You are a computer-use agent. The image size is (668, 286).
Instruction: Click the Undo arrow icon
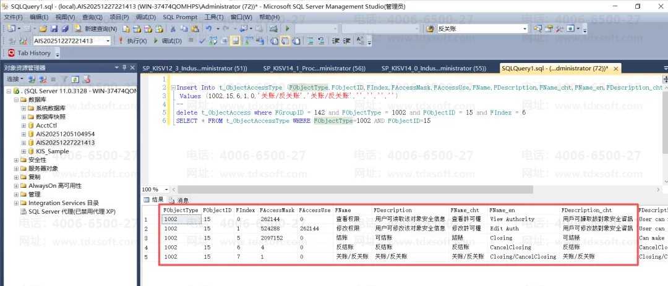tap(208, 28)
